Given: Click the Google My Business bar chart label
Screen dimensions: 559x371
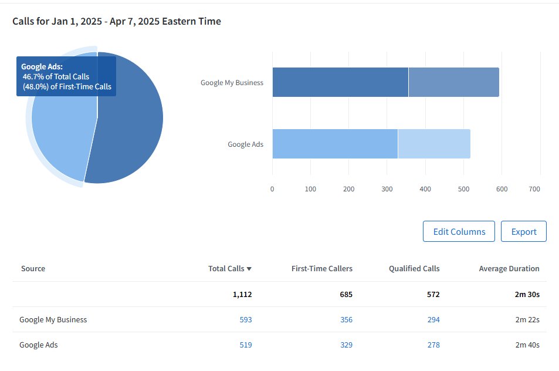Looking at the screenshot, I should pyautogui.click(x=232, y=82).
